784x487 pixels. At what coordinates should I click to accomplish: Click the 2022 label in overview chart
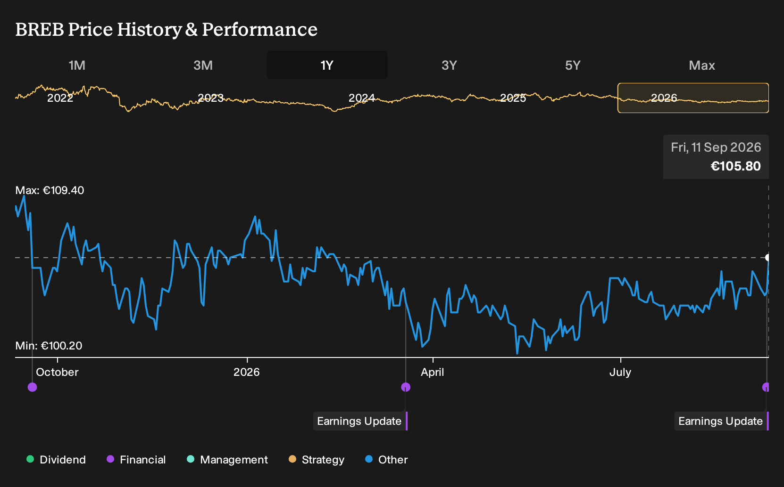[x=60, y=98]
